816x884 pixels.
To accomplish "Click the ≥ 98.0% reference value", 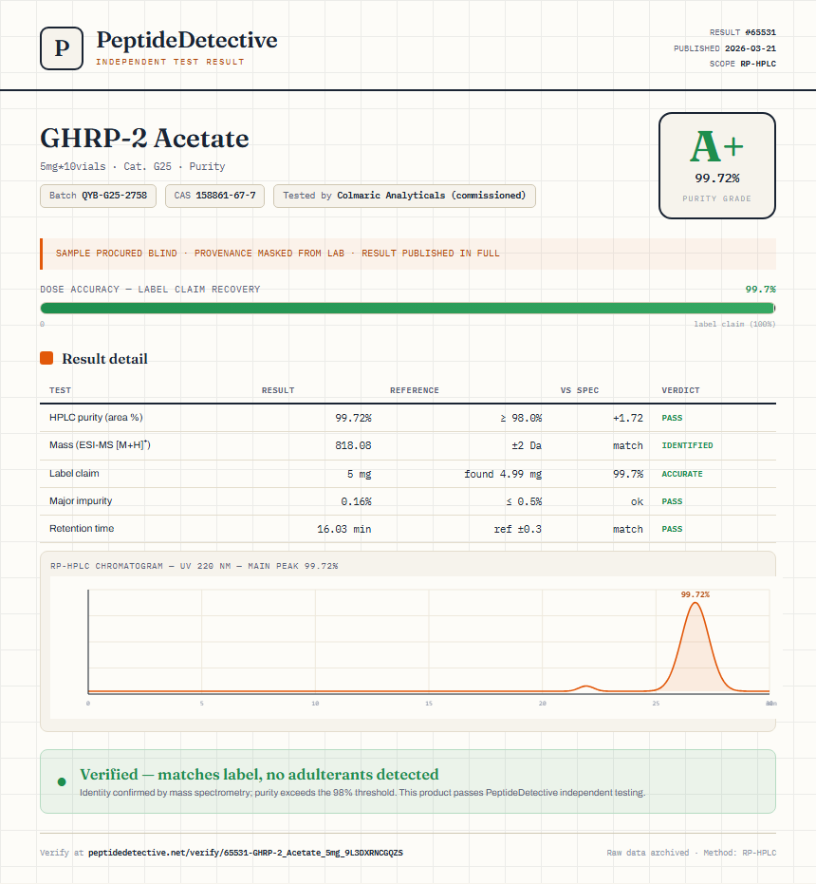I will coord(521,418).
